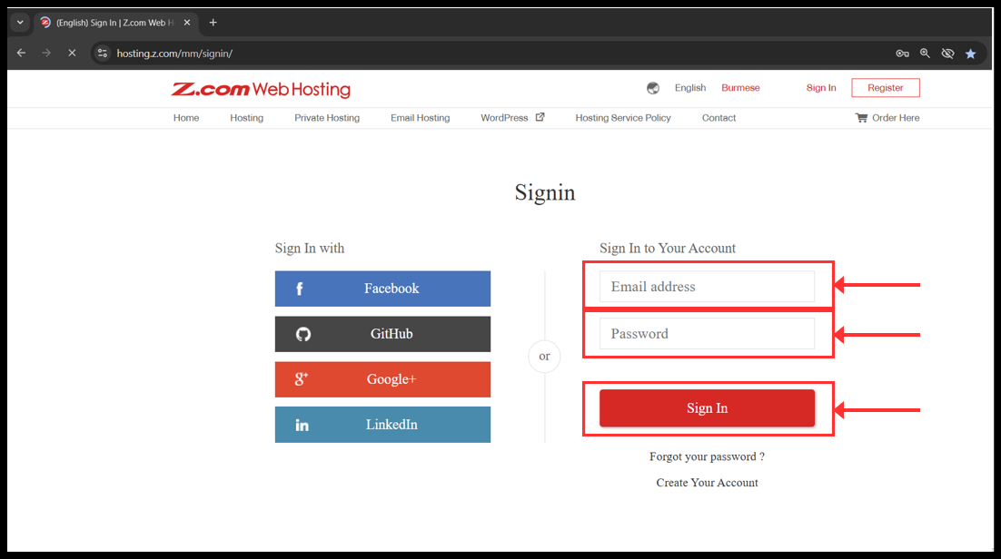Open the Email Hosting menu item
Viewport: 1001px width, 559px height.
(x=420, y=118)
